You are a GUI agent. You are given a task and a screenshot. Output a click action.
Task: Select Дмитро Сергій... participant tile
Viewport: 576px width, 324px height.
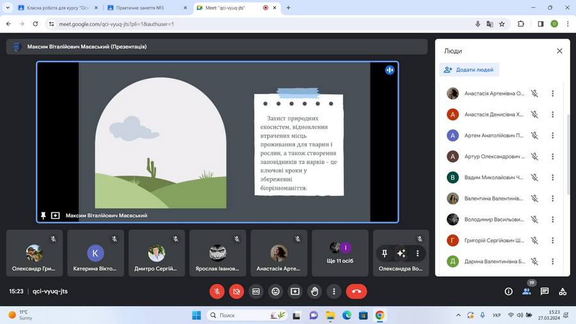[157, 253]
